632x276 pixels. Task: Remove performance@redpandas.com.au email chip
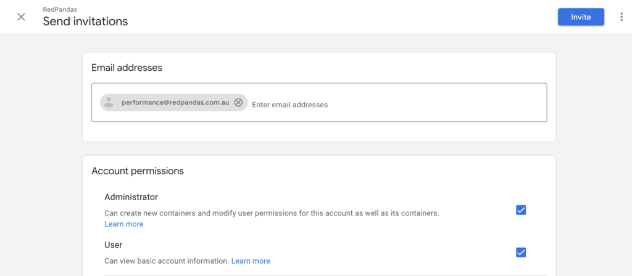click(x=238, y=103)
